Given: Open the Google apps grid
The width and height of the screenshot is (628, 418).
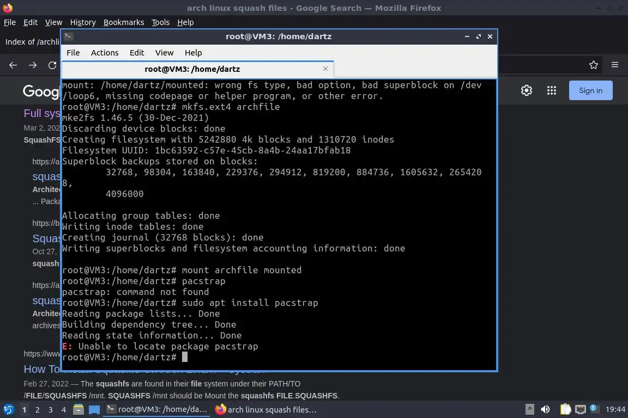Looking at the screenshot, I should [552, 90].
